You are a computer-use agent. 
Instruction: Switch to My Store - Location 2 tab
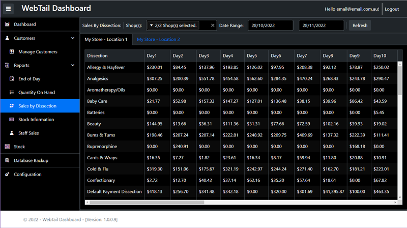click(x=158, y=39)
